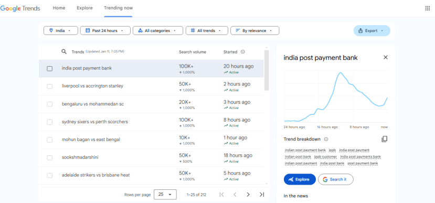Click the Search it button

coord(336,179)
